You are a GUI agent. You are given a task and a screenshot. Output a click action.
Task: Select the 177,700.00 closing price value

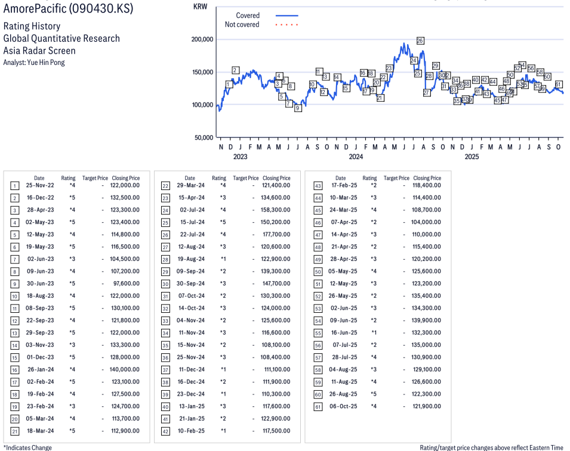pyautogui.click(x=276, y=234)
